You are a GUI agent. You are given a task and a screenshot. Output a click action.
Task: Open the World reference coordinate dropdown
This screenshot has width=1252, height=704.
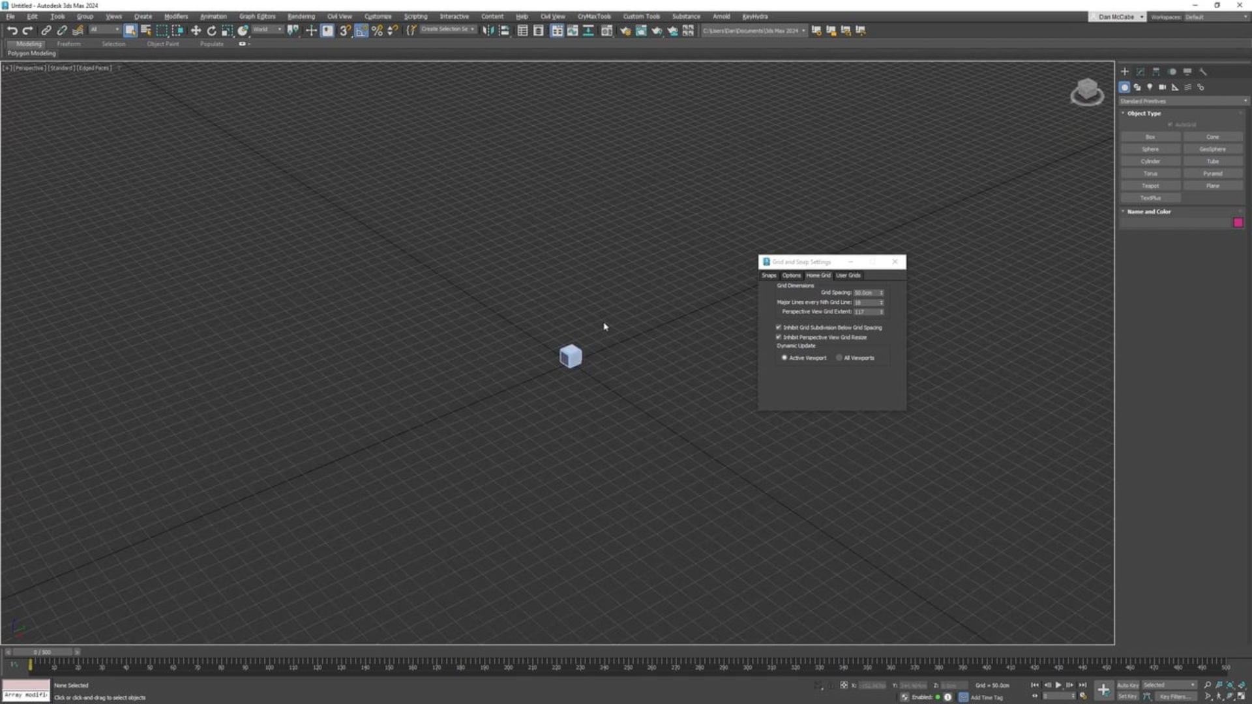[x=267, y=30]
